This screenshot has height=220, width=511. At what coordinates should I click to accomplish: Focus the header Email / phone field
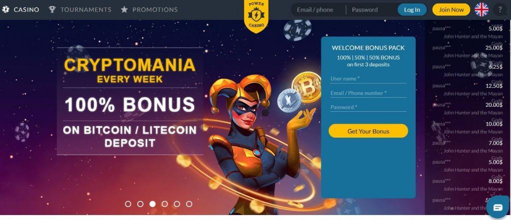[318, 10]
